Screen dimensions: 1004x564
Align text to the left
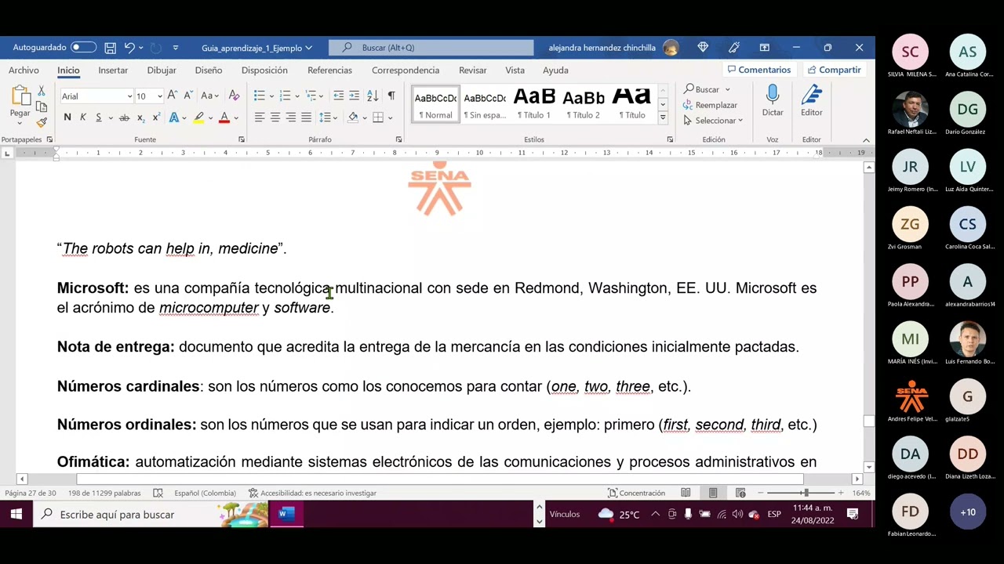[259, 117]
